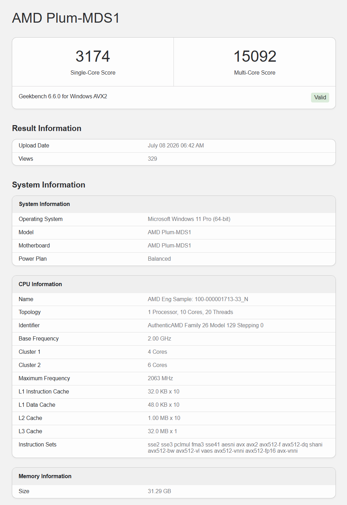Screen dimensions: 347x505
Task: Click the views count 329
Action: (x=153, y=159)
